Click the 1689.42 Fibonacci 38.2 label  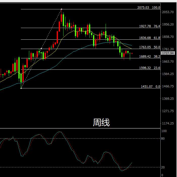150,56
